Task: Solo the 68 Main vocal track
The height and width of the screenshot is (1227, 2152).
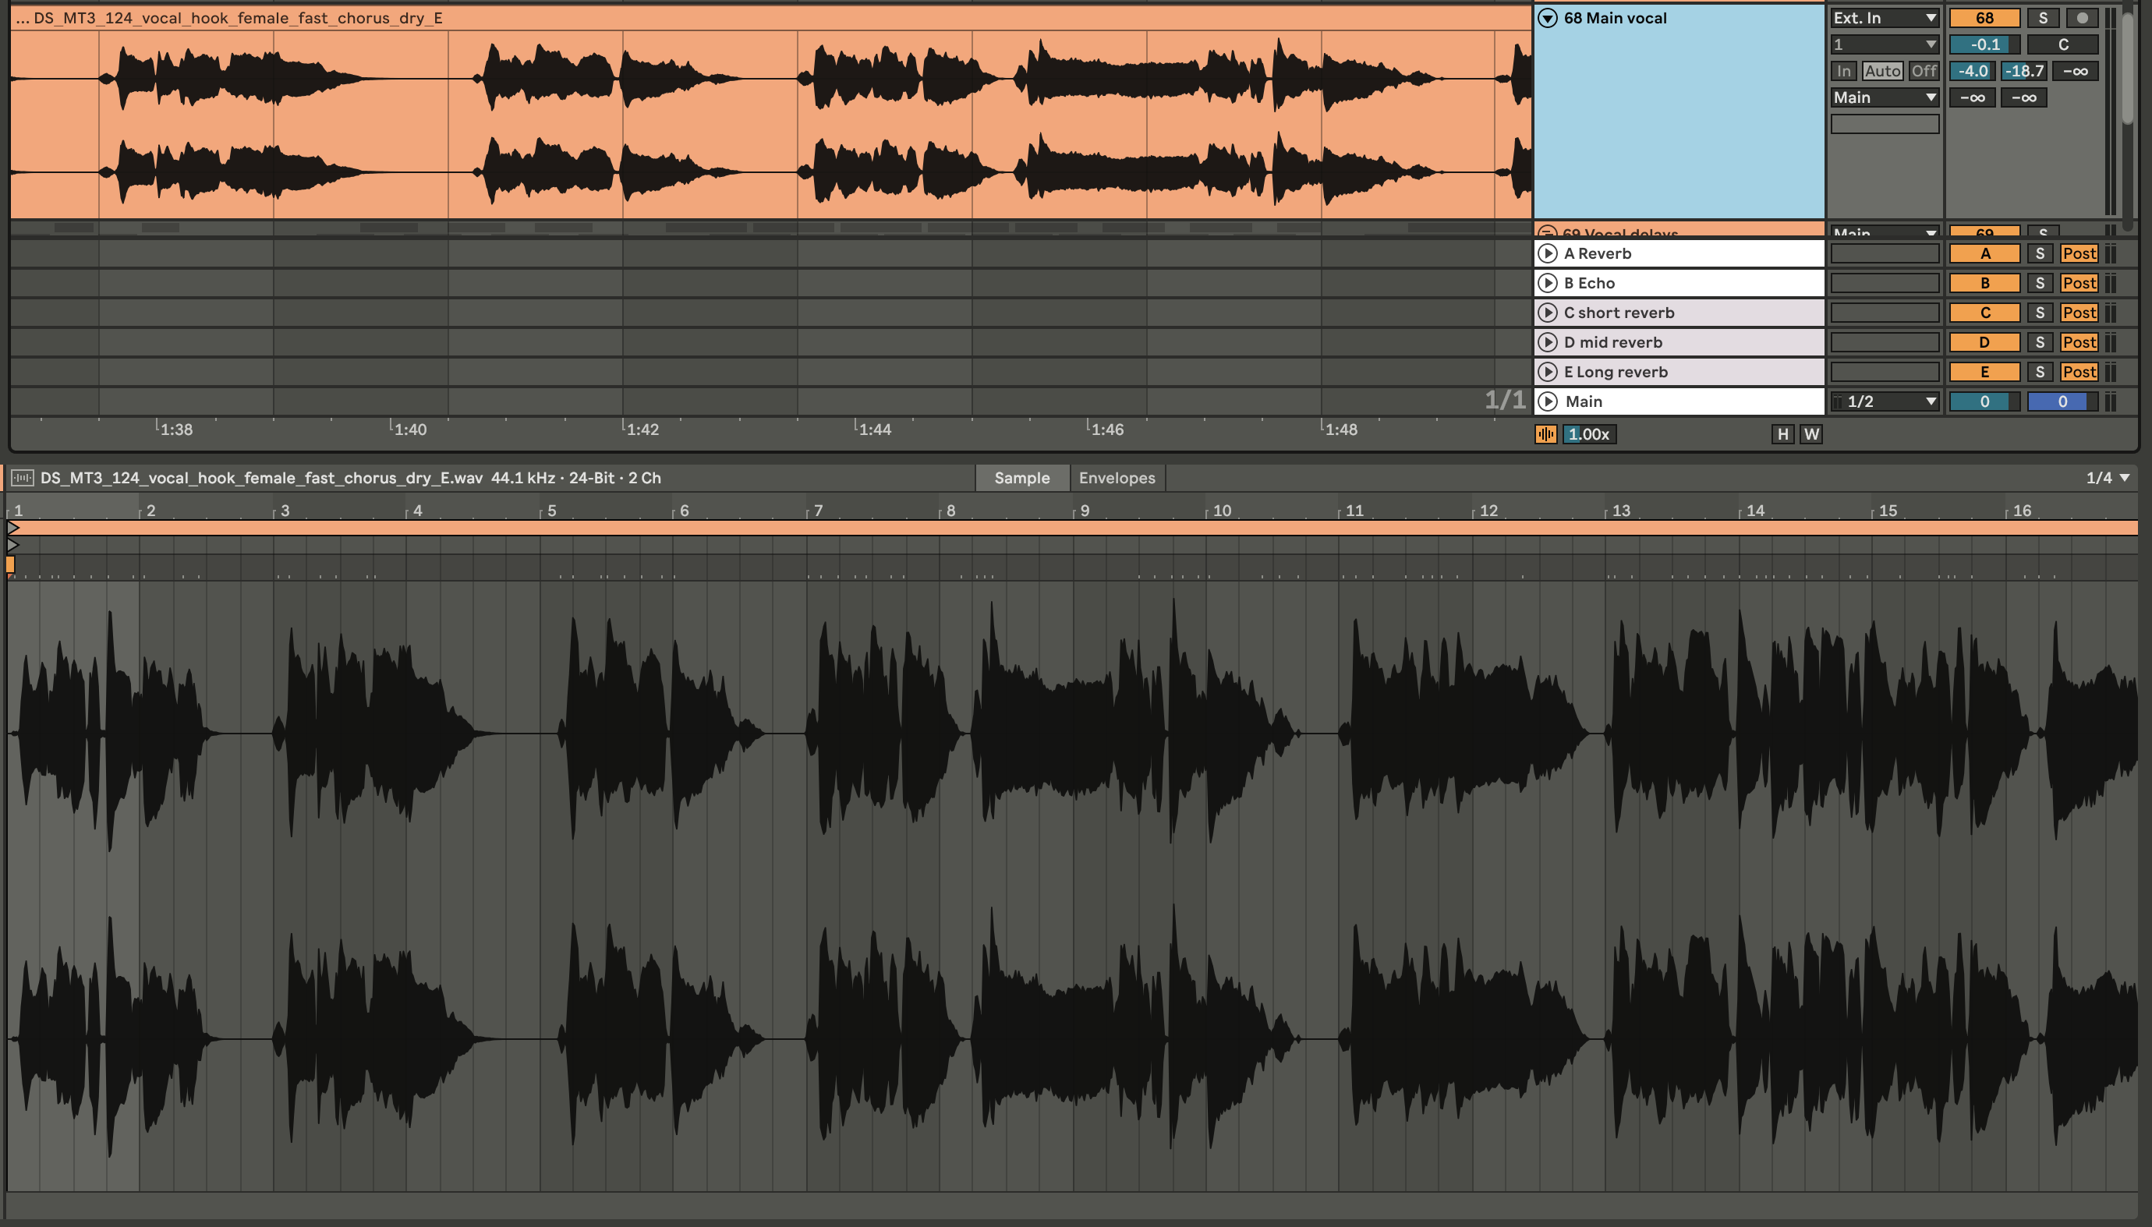Action: click(2042, 18)
